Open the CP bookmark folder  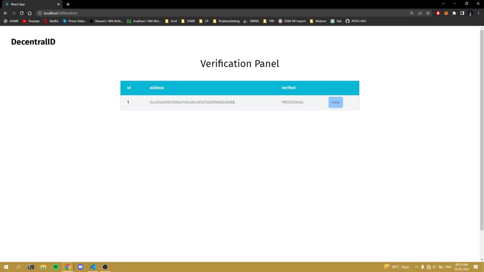pos(204,21)
